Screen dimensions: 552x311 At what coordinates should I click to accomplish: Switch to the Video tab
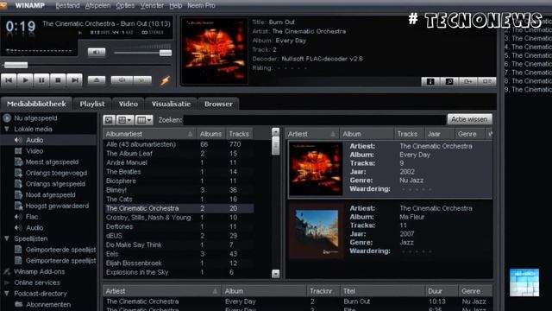coord(129,104)
